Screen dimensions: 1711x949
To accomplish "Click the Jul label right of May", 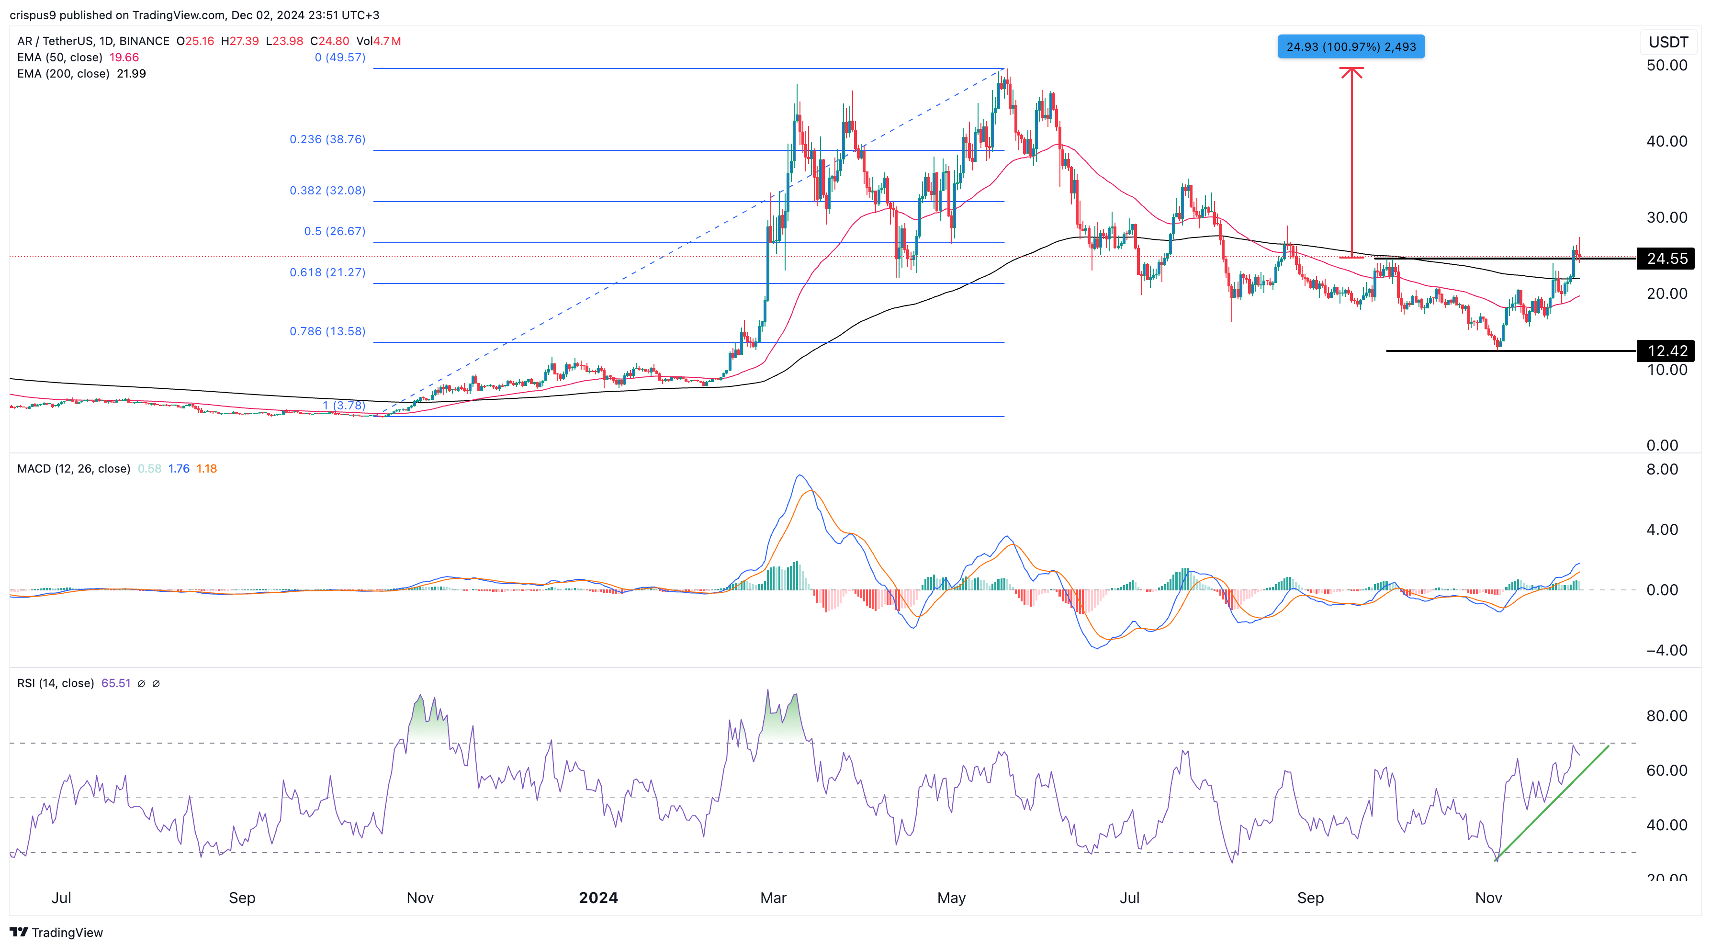I will point(1129,898).
